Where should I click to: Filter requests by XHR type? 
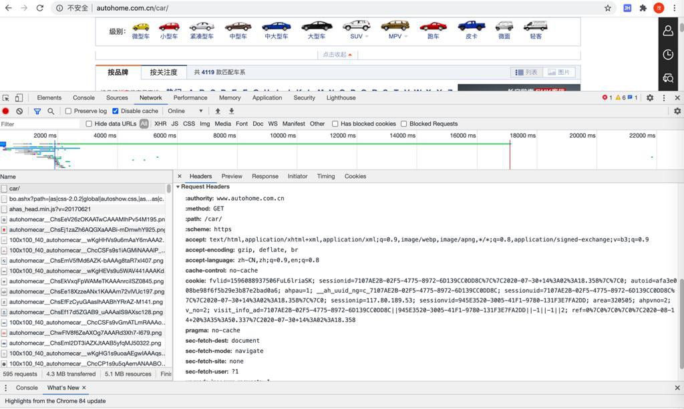160,124
